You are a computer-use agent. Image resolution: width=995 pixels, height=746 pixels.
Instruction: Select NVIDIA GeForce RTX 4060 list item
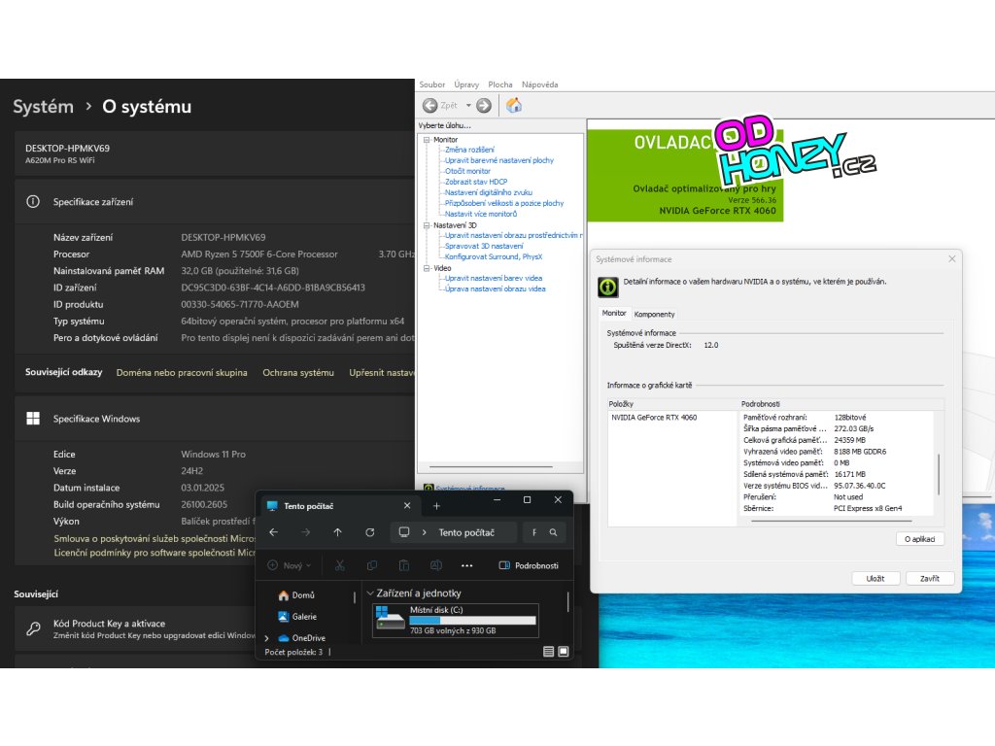[654, 418]
